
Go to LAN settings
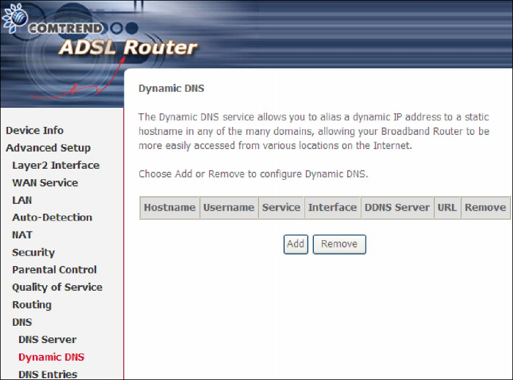22,200
